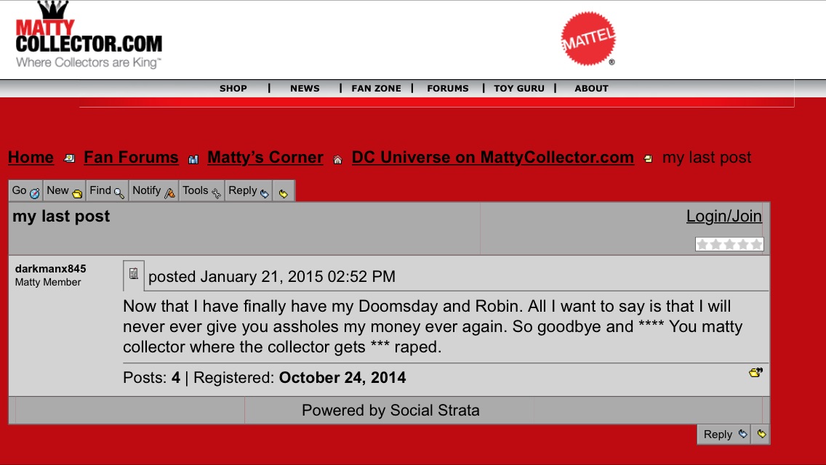Click the tag icon next to the bottom Reply
Viewport: 826px width, 465px height.
[x=761, y=434]
